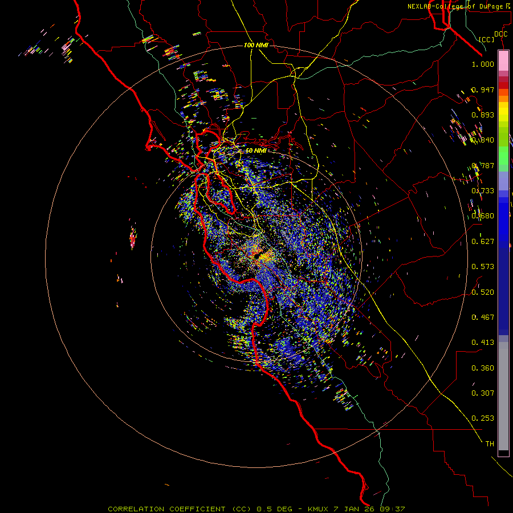This screenshot has height=513, width=513.
Task: Click the 0.467 scale value
Action: pyautogui.click(x=483, y=317)
